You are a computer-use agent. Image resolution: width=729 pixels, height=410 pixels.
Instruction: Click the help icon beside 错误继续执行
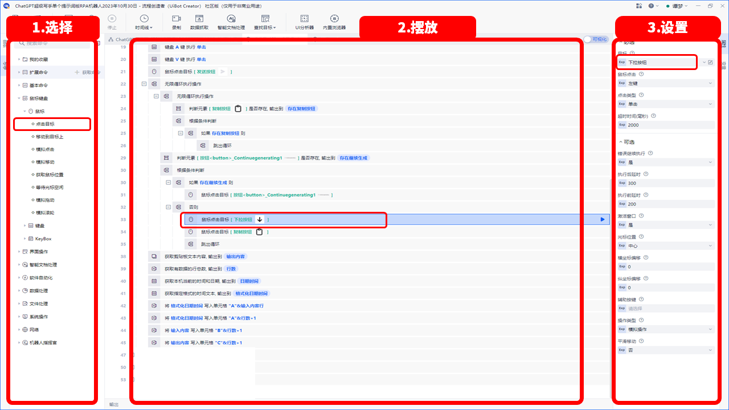pyautogui.click(x=650, y=153)
